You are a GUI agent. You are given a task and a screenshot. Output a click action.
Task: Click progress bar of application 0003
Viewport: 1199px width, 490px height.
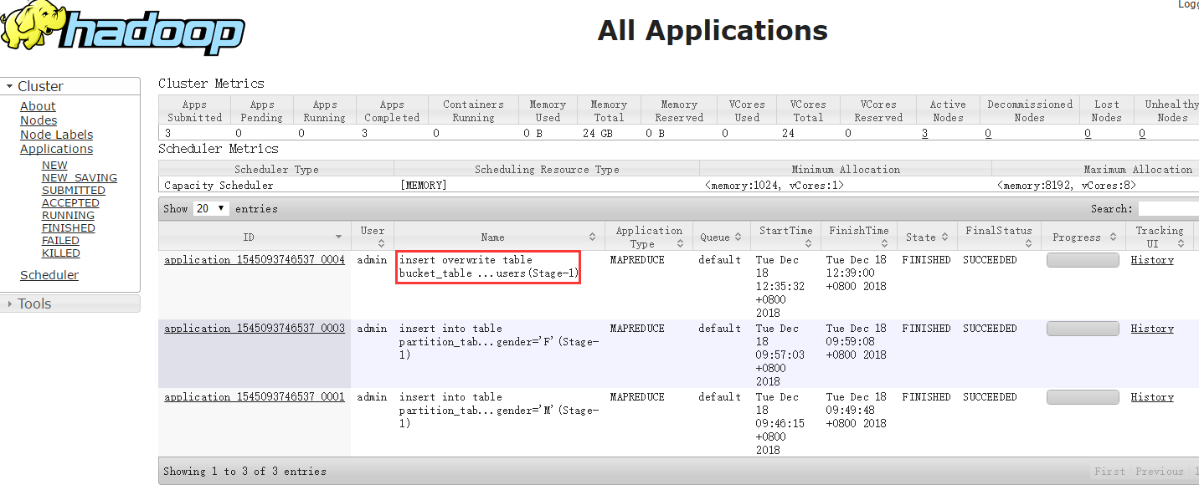point(1083,329)
